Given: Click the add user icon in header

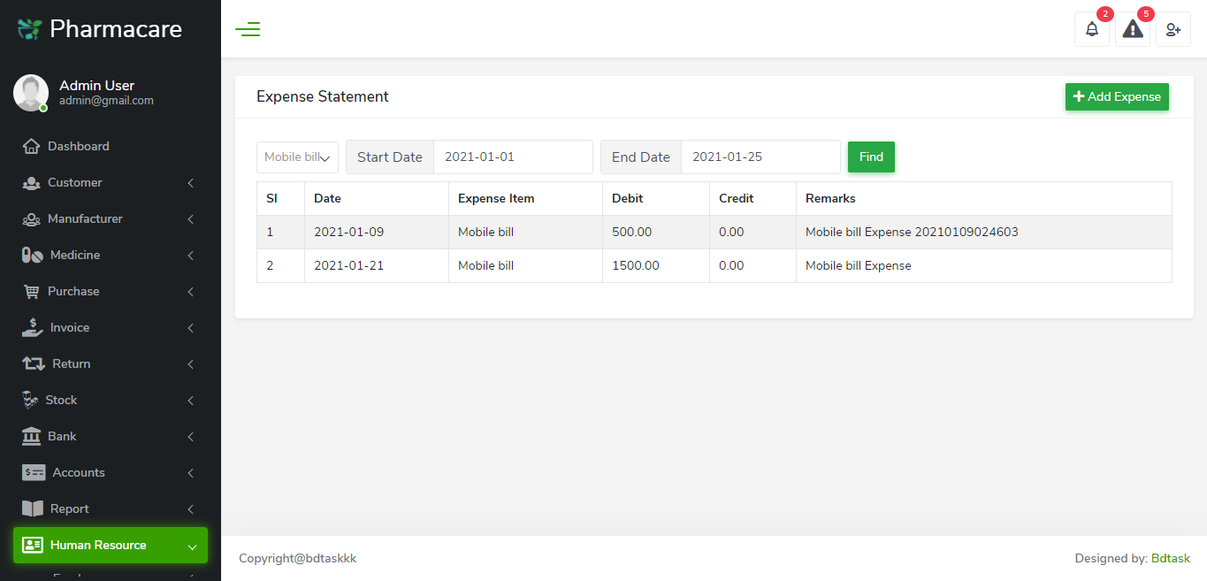Looking at the screenshot, I should (x=1173, y=29).
